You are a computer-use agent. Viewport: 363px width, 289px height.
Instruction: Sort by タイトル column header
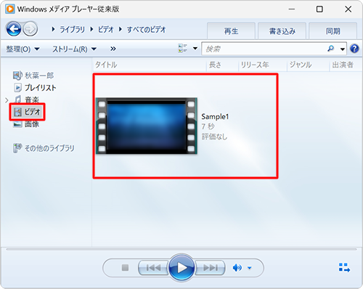click(150, 65)
